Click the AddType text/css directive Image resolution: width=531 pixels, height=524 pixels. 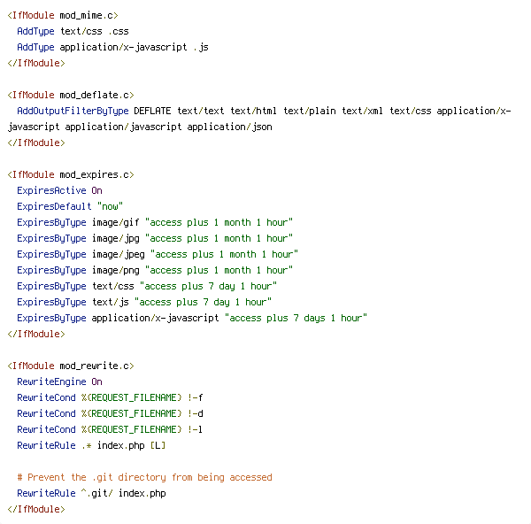click(x=73, y=32)
